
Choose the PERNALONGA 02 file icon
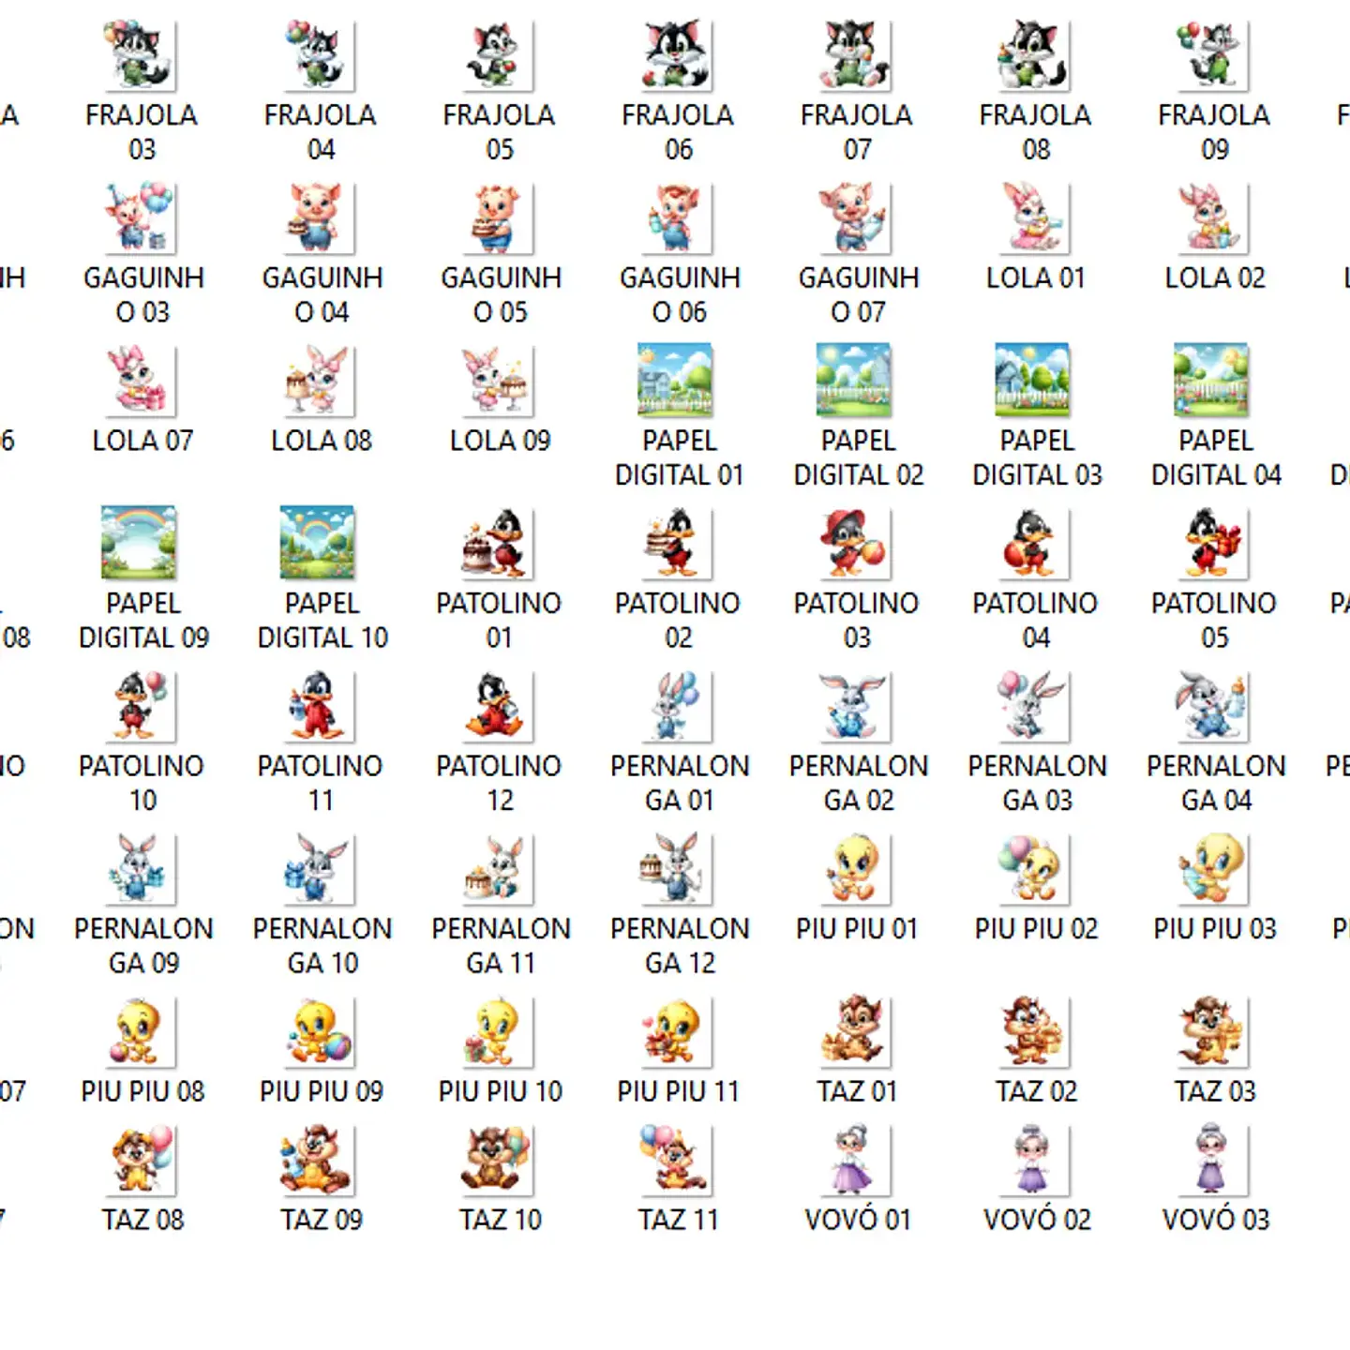click(x=857, y=706)
